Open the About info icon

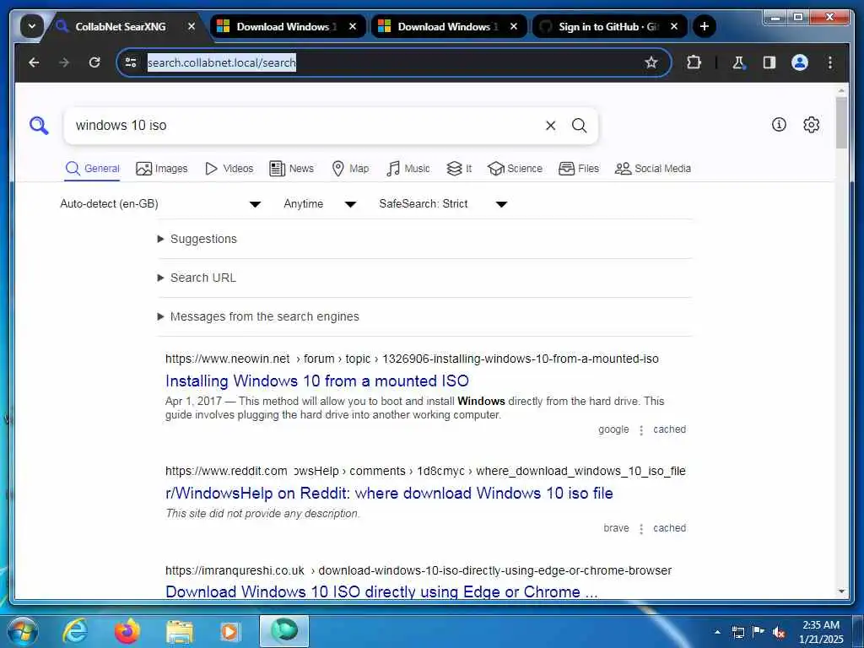(779, 125)
